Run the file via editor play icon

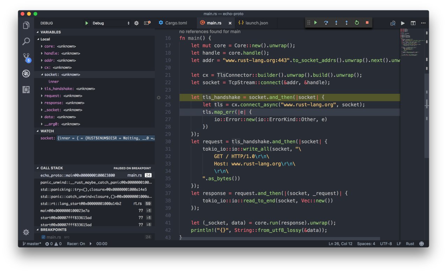(x=403, y=23)
